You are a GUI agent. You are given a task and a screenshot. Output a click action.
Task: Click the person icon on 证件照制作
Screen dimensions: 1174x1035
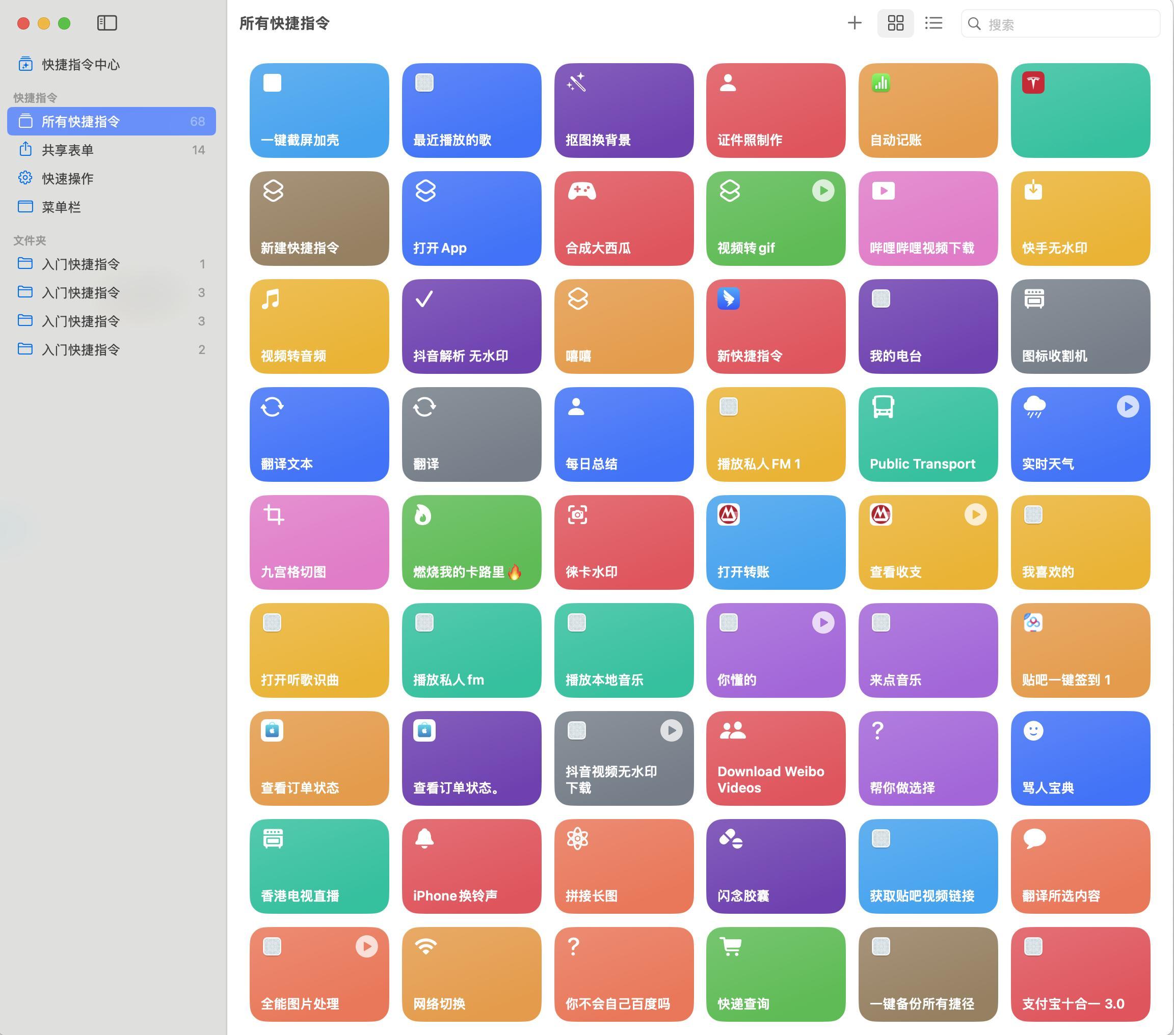[728, 82]
